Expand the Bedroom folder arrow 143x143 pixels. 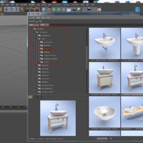(x=37, y=66)
